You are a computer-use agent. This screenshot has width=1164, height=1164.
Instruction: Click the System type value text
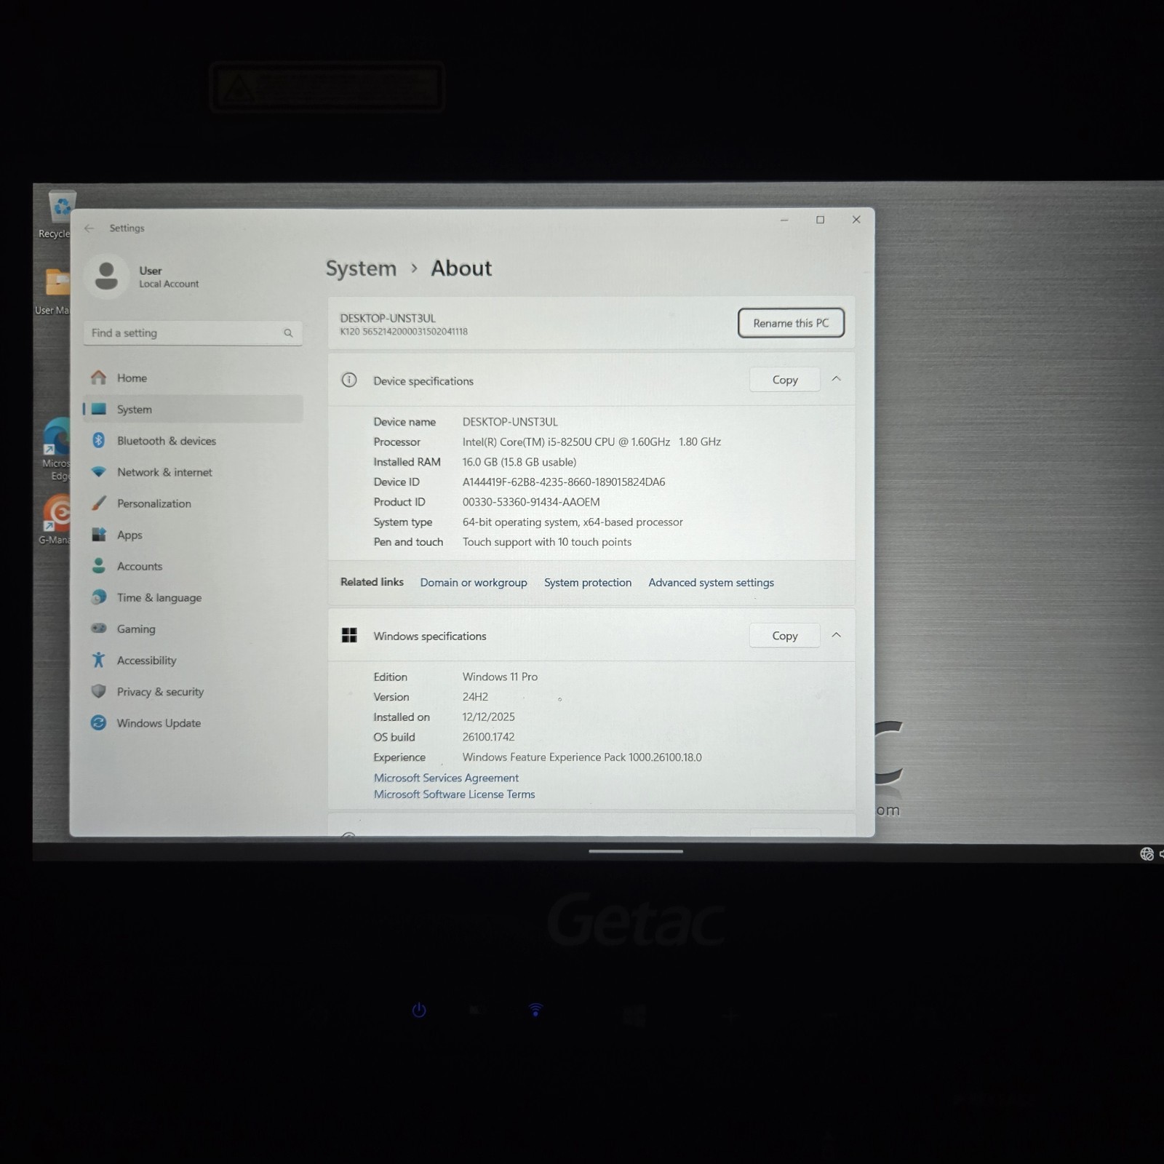[x=573, y=522]
